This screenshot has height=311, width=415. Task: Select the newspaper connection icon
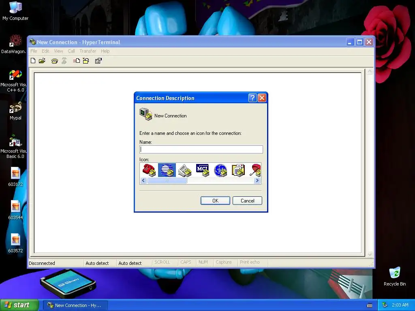coord(185,170)
